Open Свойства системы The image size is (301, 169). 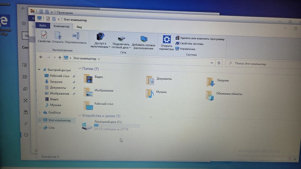click(189, 44)
